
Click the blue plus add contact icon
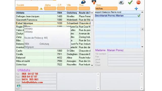(x=136, y=9)
